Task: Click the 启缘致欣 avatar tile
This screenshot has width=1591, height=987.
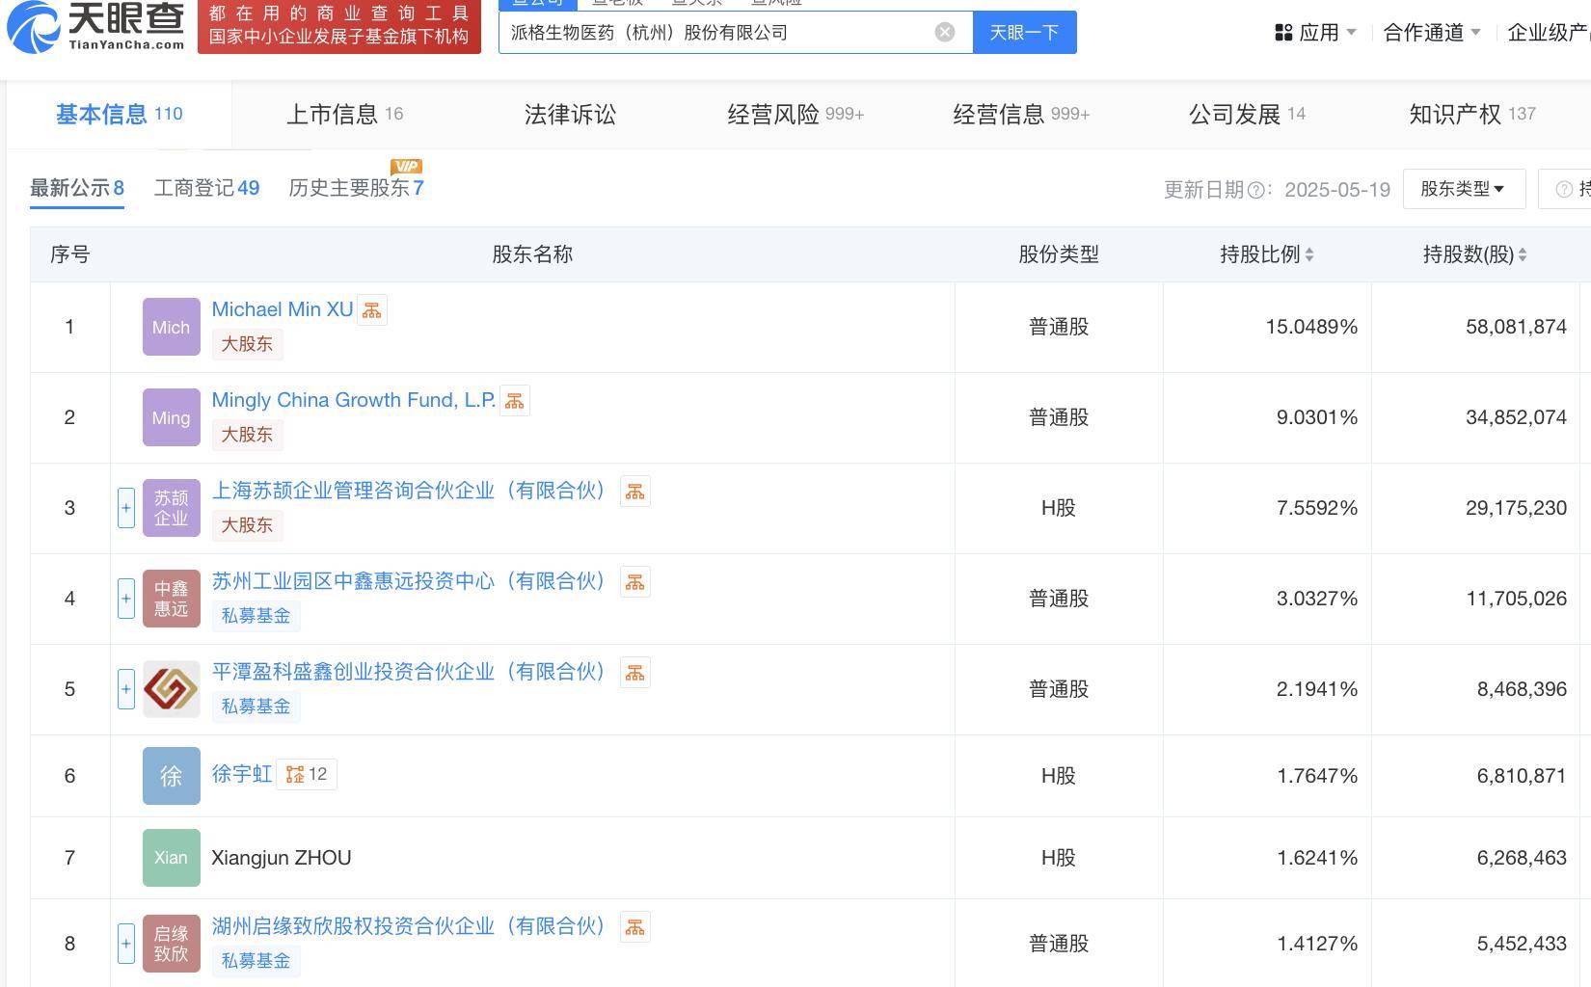Action: click(x=171, y=944)
